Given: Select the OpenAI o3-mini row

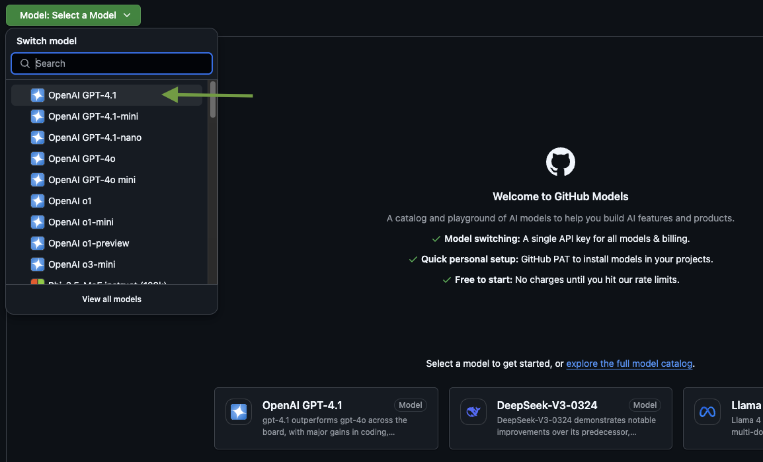Looking at the screenshot, I should (106, 264).
